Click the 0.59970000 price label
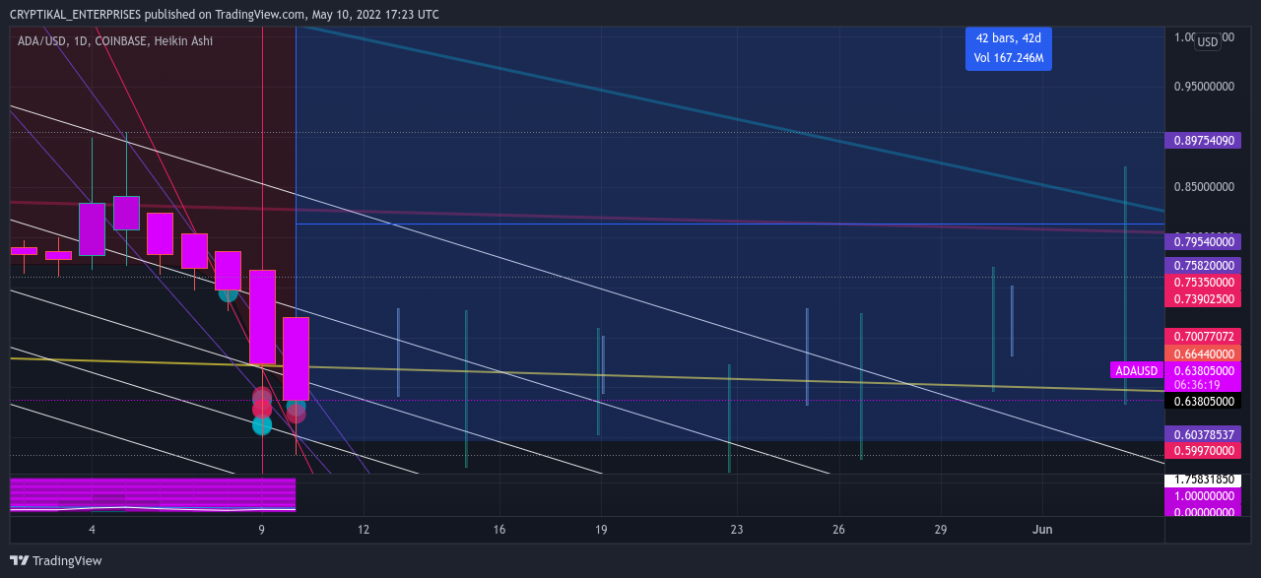This screenshot has height=578, width=1261. tap(1203, 451)
